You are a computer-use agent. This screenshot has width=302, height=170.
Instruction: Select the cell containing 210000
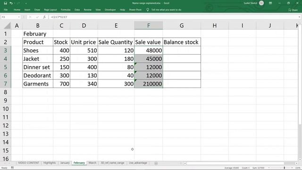tap(149, 84)
